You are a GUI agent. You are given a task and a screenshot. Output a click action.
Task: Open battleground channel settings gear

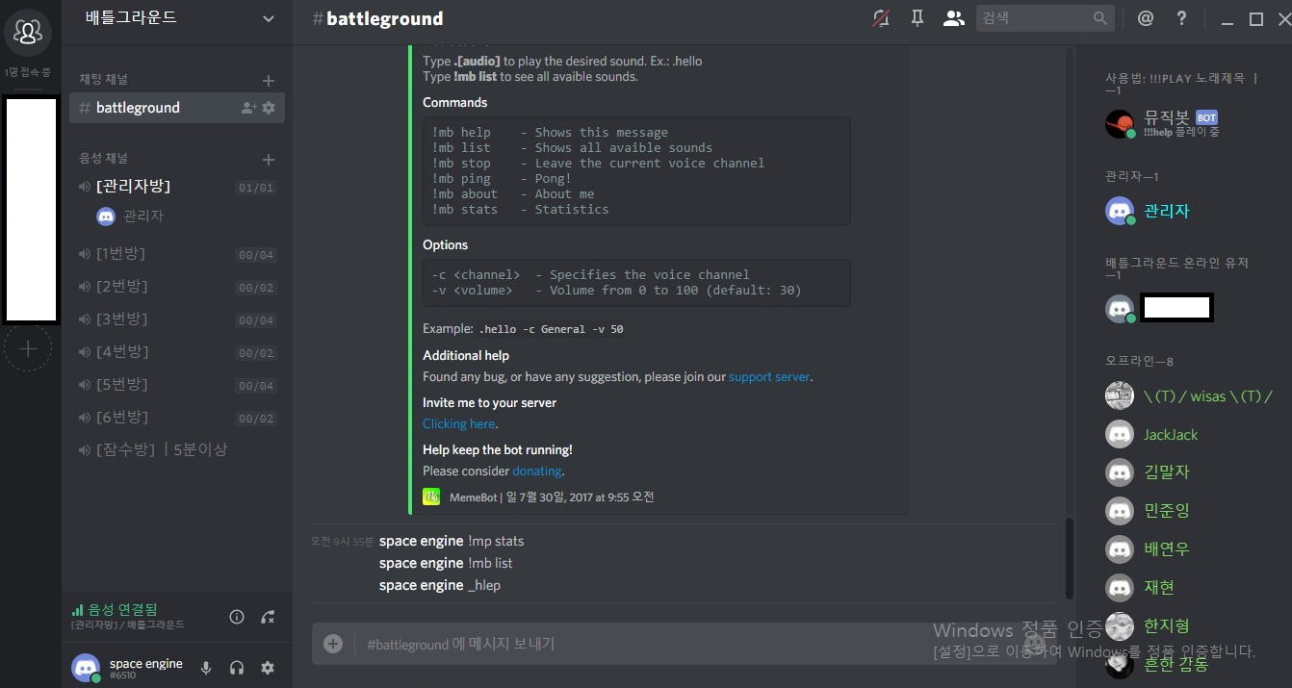269,108
